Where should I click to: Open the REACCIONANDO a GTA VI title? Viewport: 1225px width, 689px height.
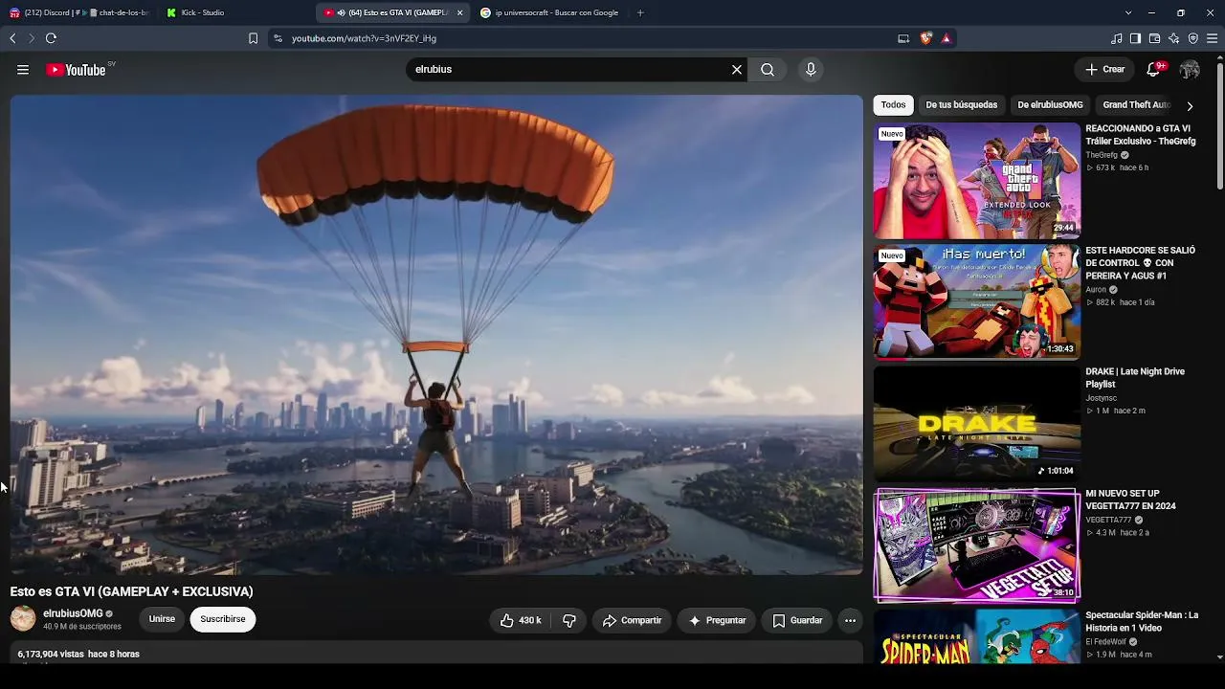click(1141, 135)
